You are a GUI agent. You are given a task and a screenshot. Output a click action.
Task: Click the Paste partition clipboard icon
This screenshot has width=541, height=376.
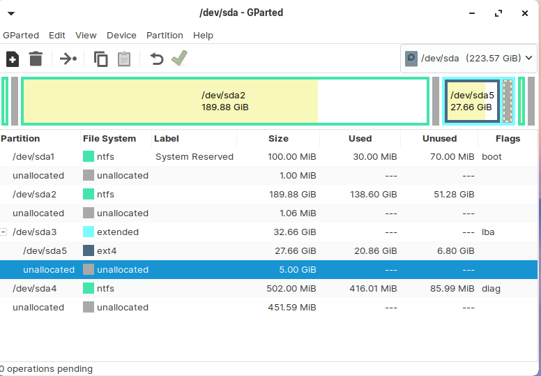124,59
